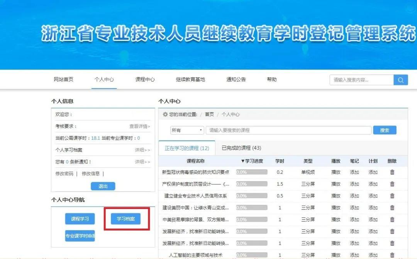Click the gear icon beside 您的当前位置
The image size is (417, 259).
[165, 115]
